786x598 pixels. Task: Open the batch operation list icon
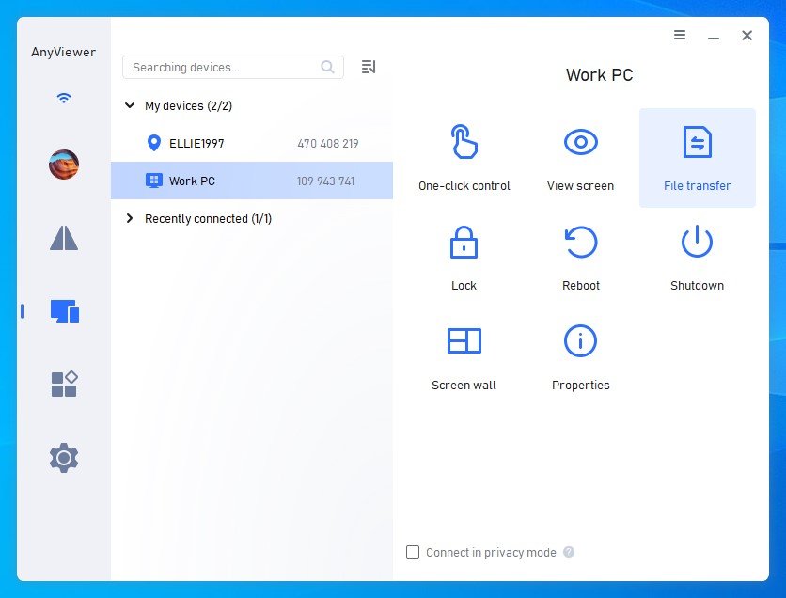[368, 67]
